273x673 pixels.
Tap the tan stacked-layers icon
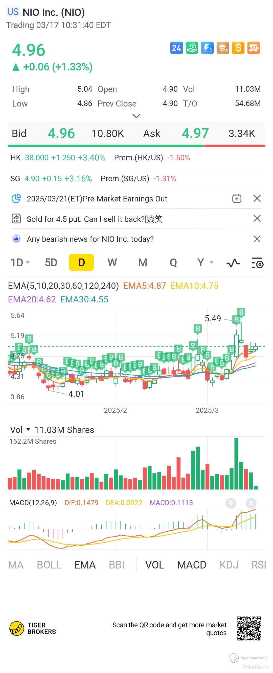point(222,48)
